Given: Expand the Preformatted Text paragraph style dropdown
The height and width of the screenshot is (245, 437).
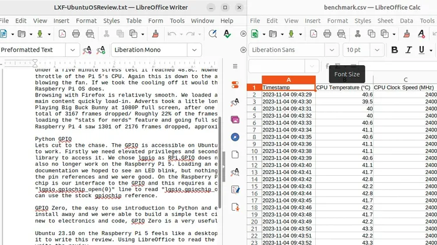Looking at the screenshot, I should click(73, 50).
